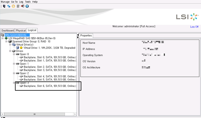Open the Go To menu
This screenshot has width=201, height=118.
[14, 2]
